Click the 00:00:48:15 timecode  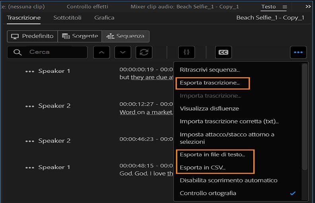coord(136,166)
